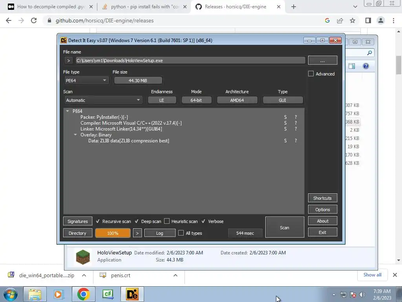Click the Exit button
The width and height of the screenshot is (402, 302).
pyautogui.click(x=323, y=232)
